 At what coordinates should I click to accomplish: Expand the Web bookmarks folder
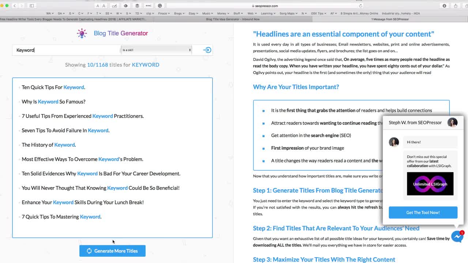pyautogui.click(x=252, y=14)
